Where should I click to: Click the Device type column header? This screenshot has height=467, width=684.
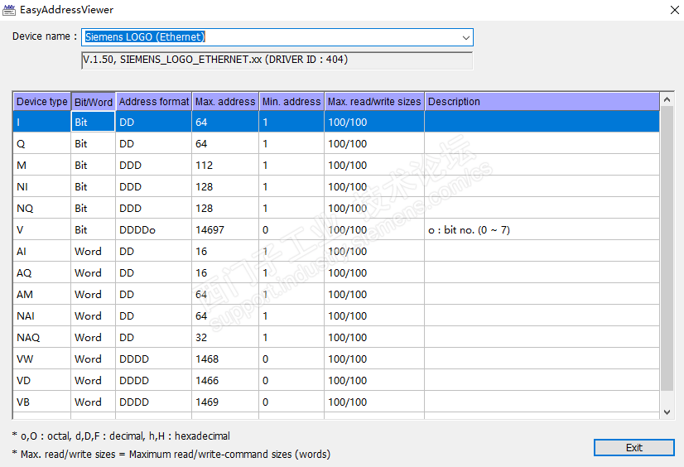[42, 102]
